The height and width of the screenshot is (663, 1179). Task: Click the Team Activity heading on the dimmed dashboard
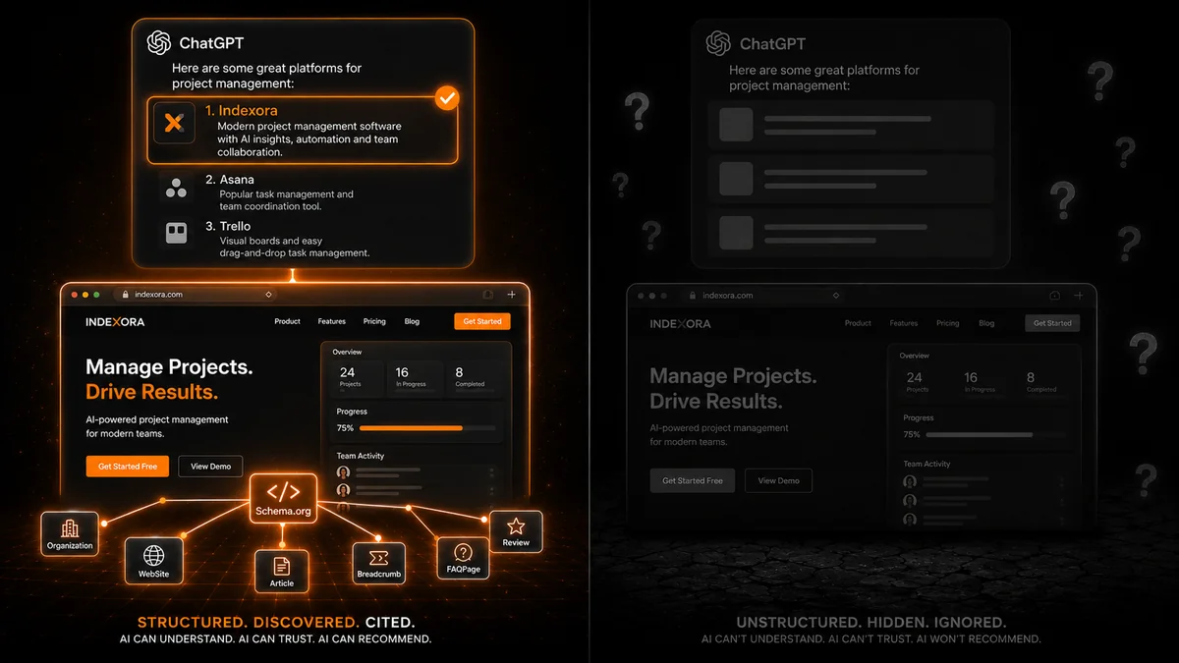point(927,464)
